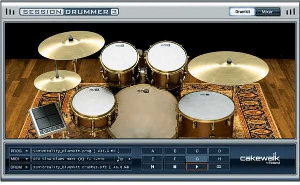Switch to the Mixer tab
Screen dimensions: 300x185
(267, 12)
